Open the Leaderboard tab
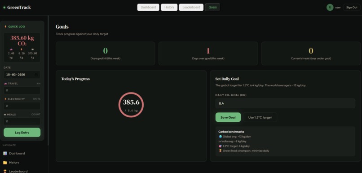 [x=191, y=7]
